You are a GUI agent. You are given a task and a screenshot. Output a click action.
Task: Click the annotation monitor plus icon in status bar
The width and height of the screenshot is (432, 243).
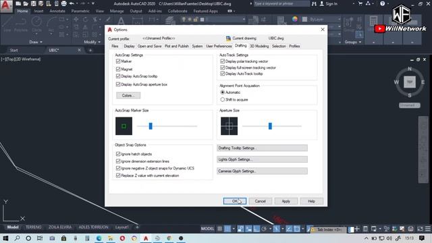pos(357,229)
